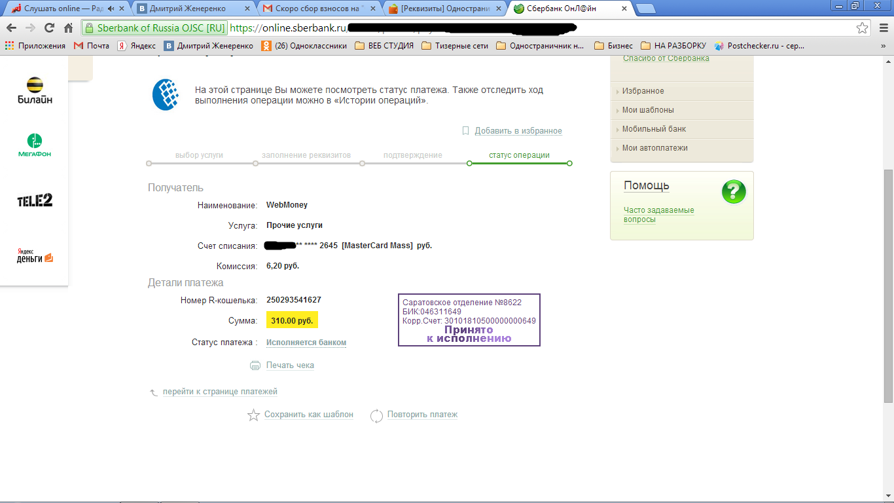Open the Часто задаваемые вопросы link
The height and width of the screenshot is (503, 894).
pos(659,215)
